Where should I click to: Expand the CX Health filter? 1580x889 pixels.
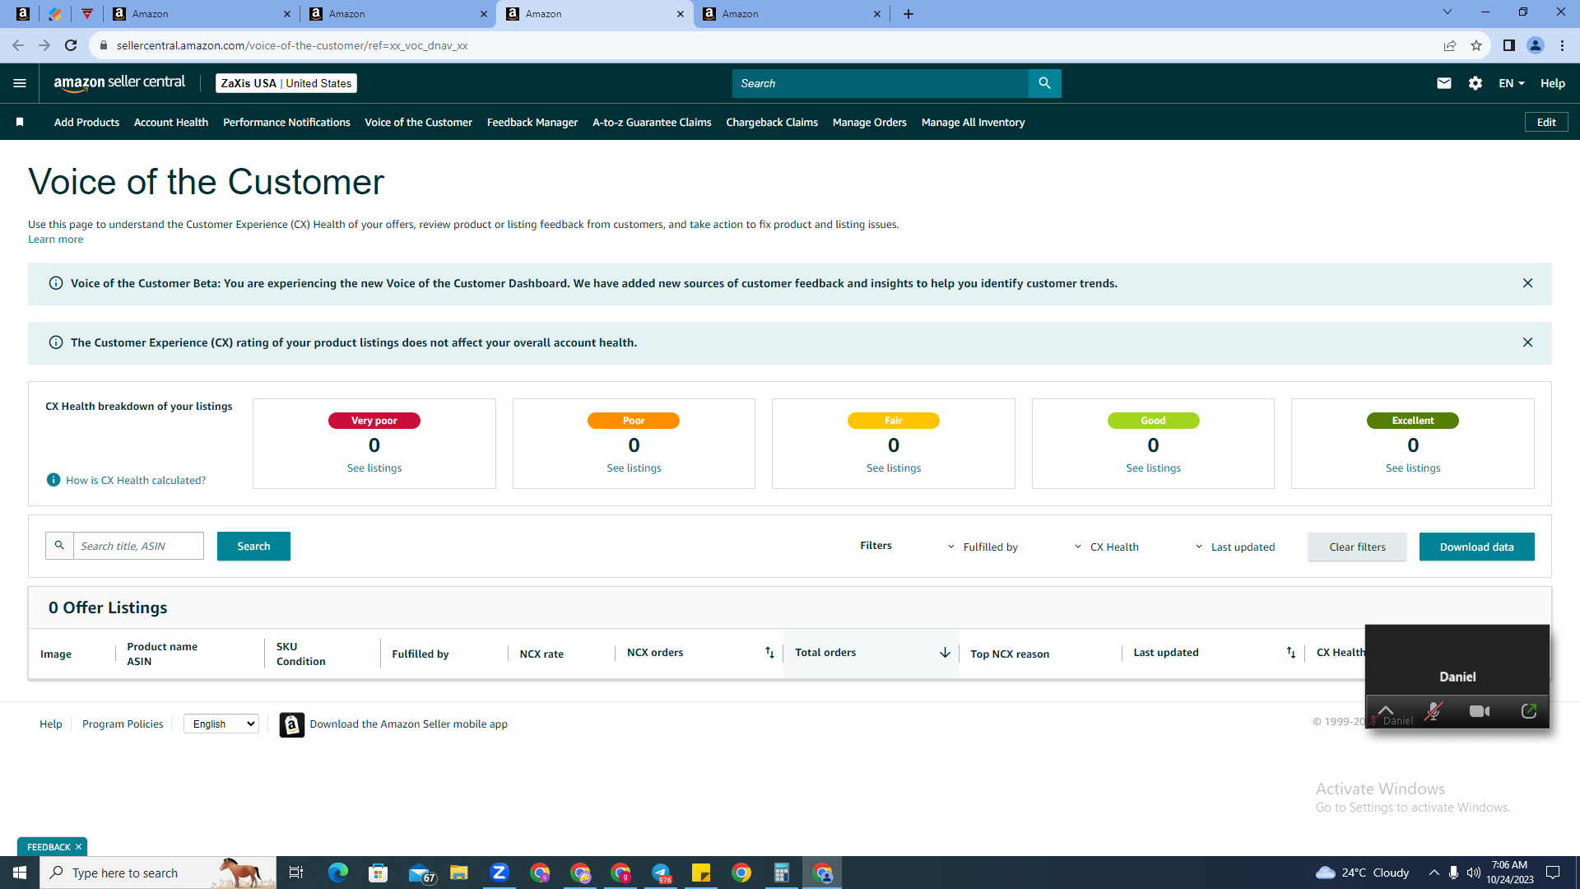(1106, 547)
